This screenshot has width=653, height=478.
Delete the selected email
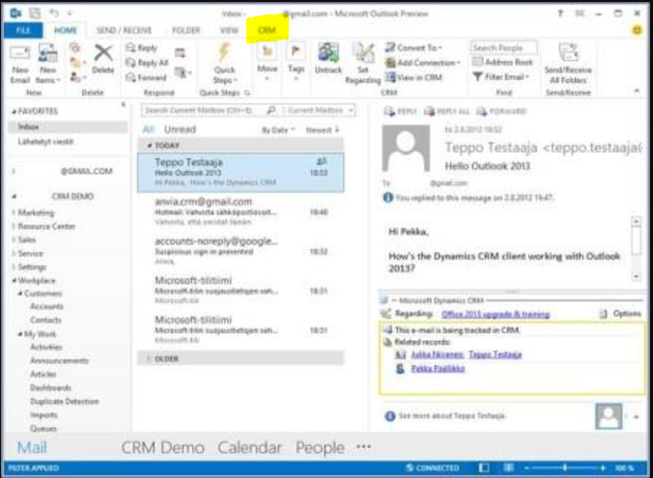pos(102,59)
